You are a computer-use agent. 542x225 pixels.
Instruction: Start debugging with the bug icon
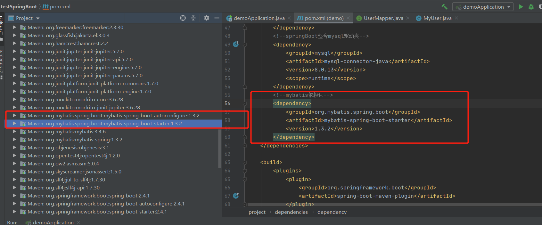tap(531, 7)
